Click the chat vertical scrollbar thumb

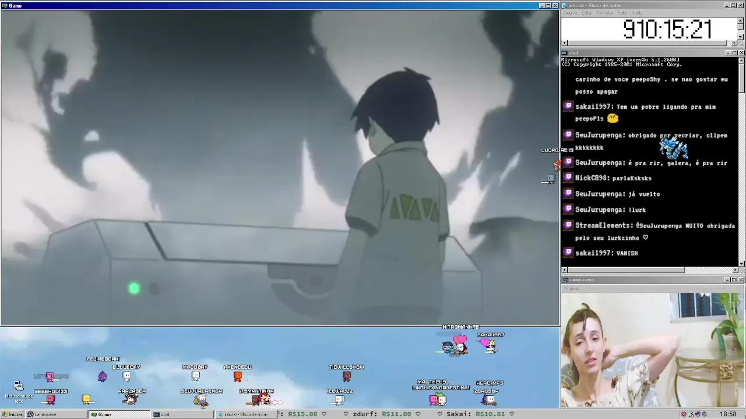741,77
